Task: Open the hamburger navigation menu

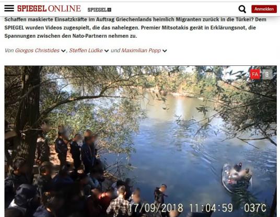Action: 9,8
